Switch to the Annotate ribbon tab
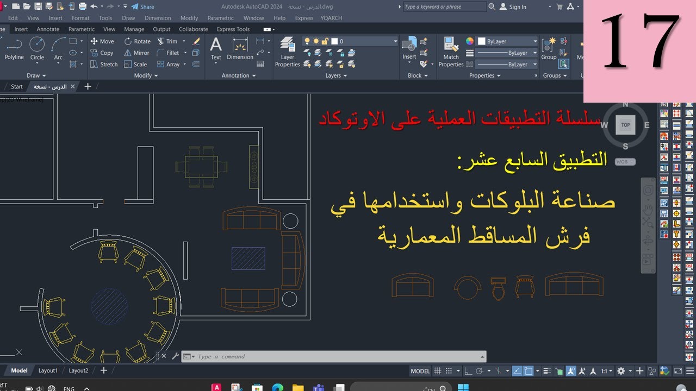The height and width of the screenshot is (391, 696). (x=48, y=29)
